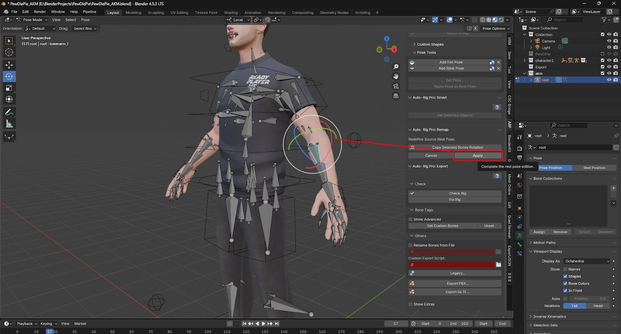Pick the Measure tool

9,124
